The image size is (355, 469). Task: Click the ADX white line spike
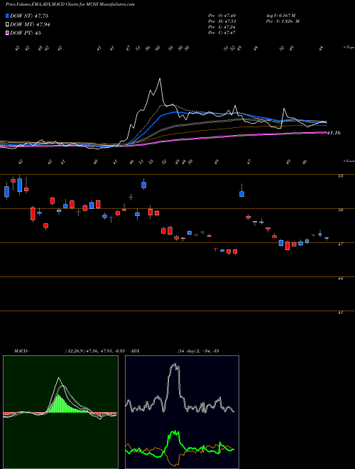pyautogui.click(x=175, y=365)
